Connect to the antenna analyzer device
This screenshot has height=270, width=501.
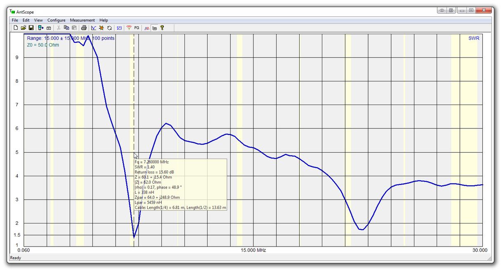(40, 28)
